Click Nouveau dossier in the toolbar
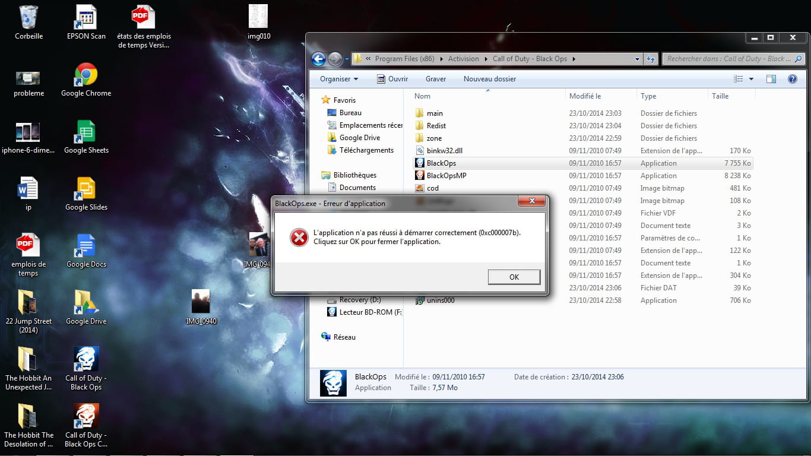This screenshot has width=811, height=456. pos(490,79)
